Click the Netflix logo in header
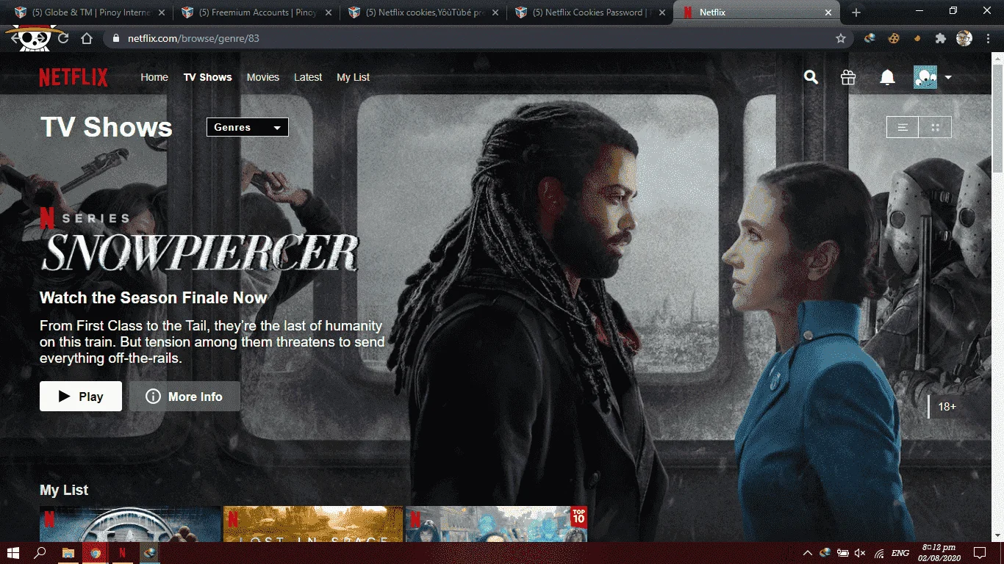Image resolution: width=1004 pixels, height=564 pixels. pyautogui.click(x=73, y=77)
